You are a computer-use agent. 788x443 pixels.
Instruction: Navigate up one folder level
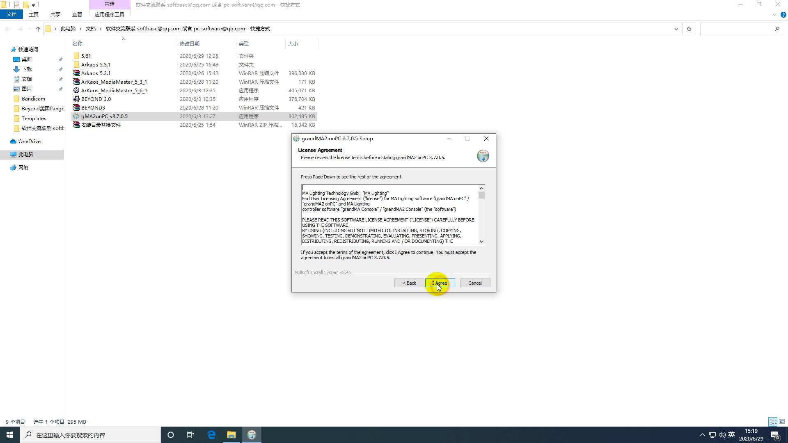pyautogui.click(x=38, y=29)
